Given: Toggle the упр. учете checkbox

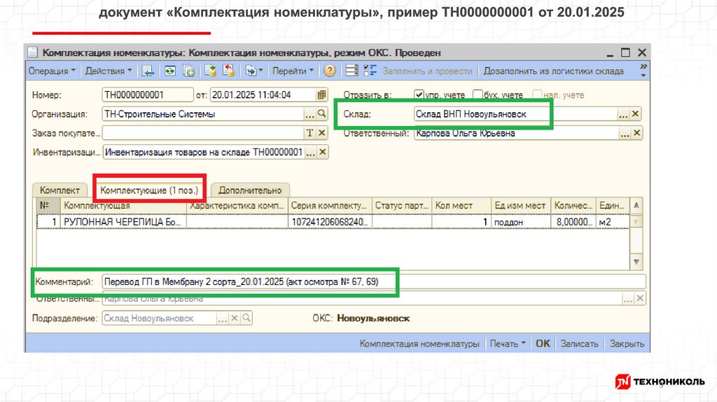Looking at the screenshot, I should pyautogui.click(x=419, y=95).
